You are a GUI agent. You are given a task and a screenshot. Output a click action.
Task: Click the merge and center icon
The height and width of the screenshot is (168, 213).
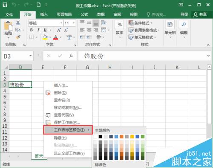(x=104, y=30)
